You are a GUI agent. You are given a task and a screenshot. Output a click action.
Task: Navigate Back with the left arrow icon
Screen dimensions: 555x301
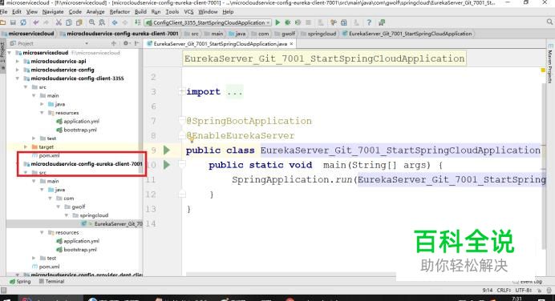[x=115, y=22]
